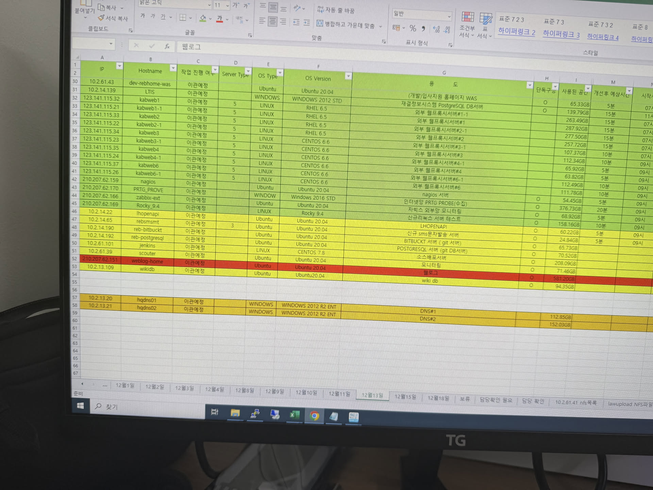
Task: Click the insert function fx icon
Action: (x=167, y=46)
